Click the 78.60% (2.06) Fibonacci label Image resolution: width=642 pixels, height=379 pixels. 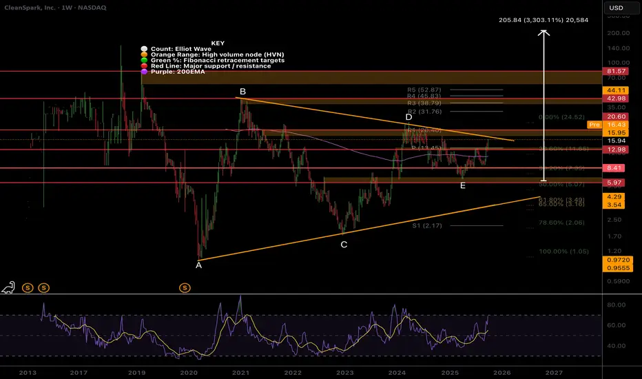click(562, 223)
